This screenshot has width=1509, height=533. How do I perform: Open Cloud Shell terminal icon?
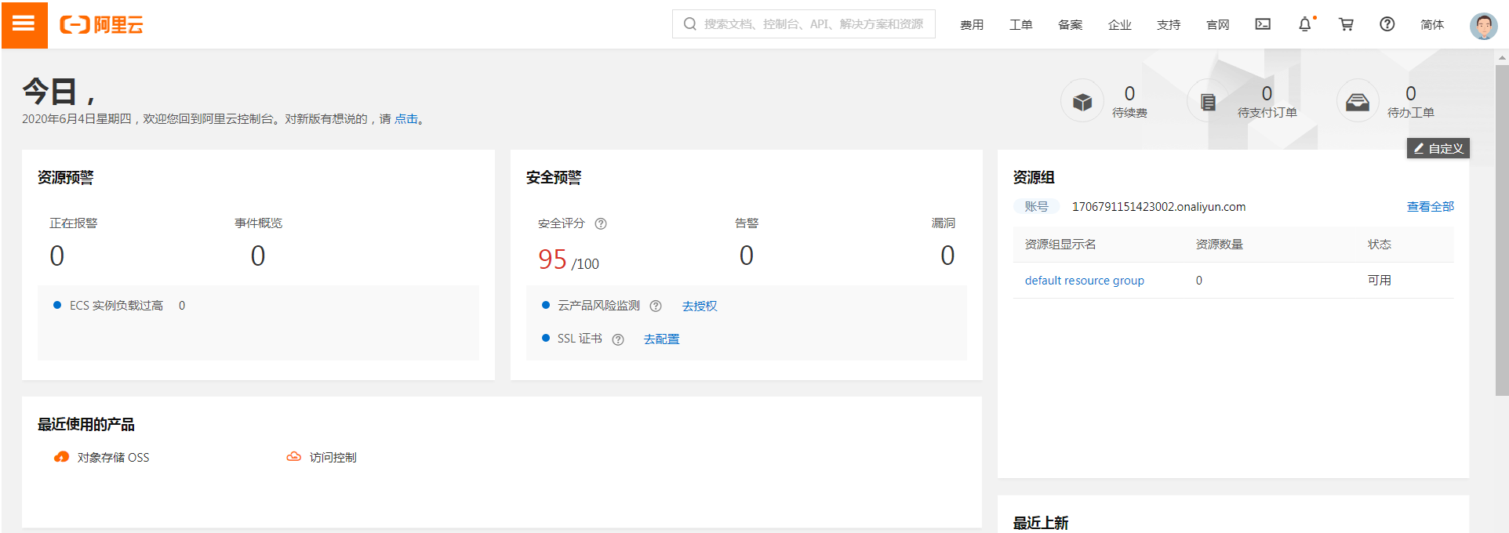1263,24
